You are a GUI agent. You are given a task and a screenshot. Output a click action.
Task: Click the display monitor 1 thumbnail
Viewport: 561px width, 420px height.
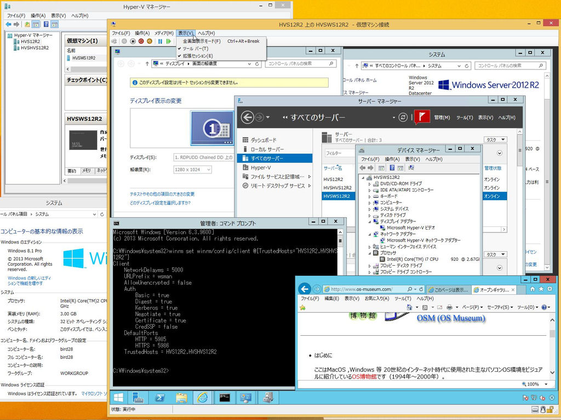click(212, 128)
